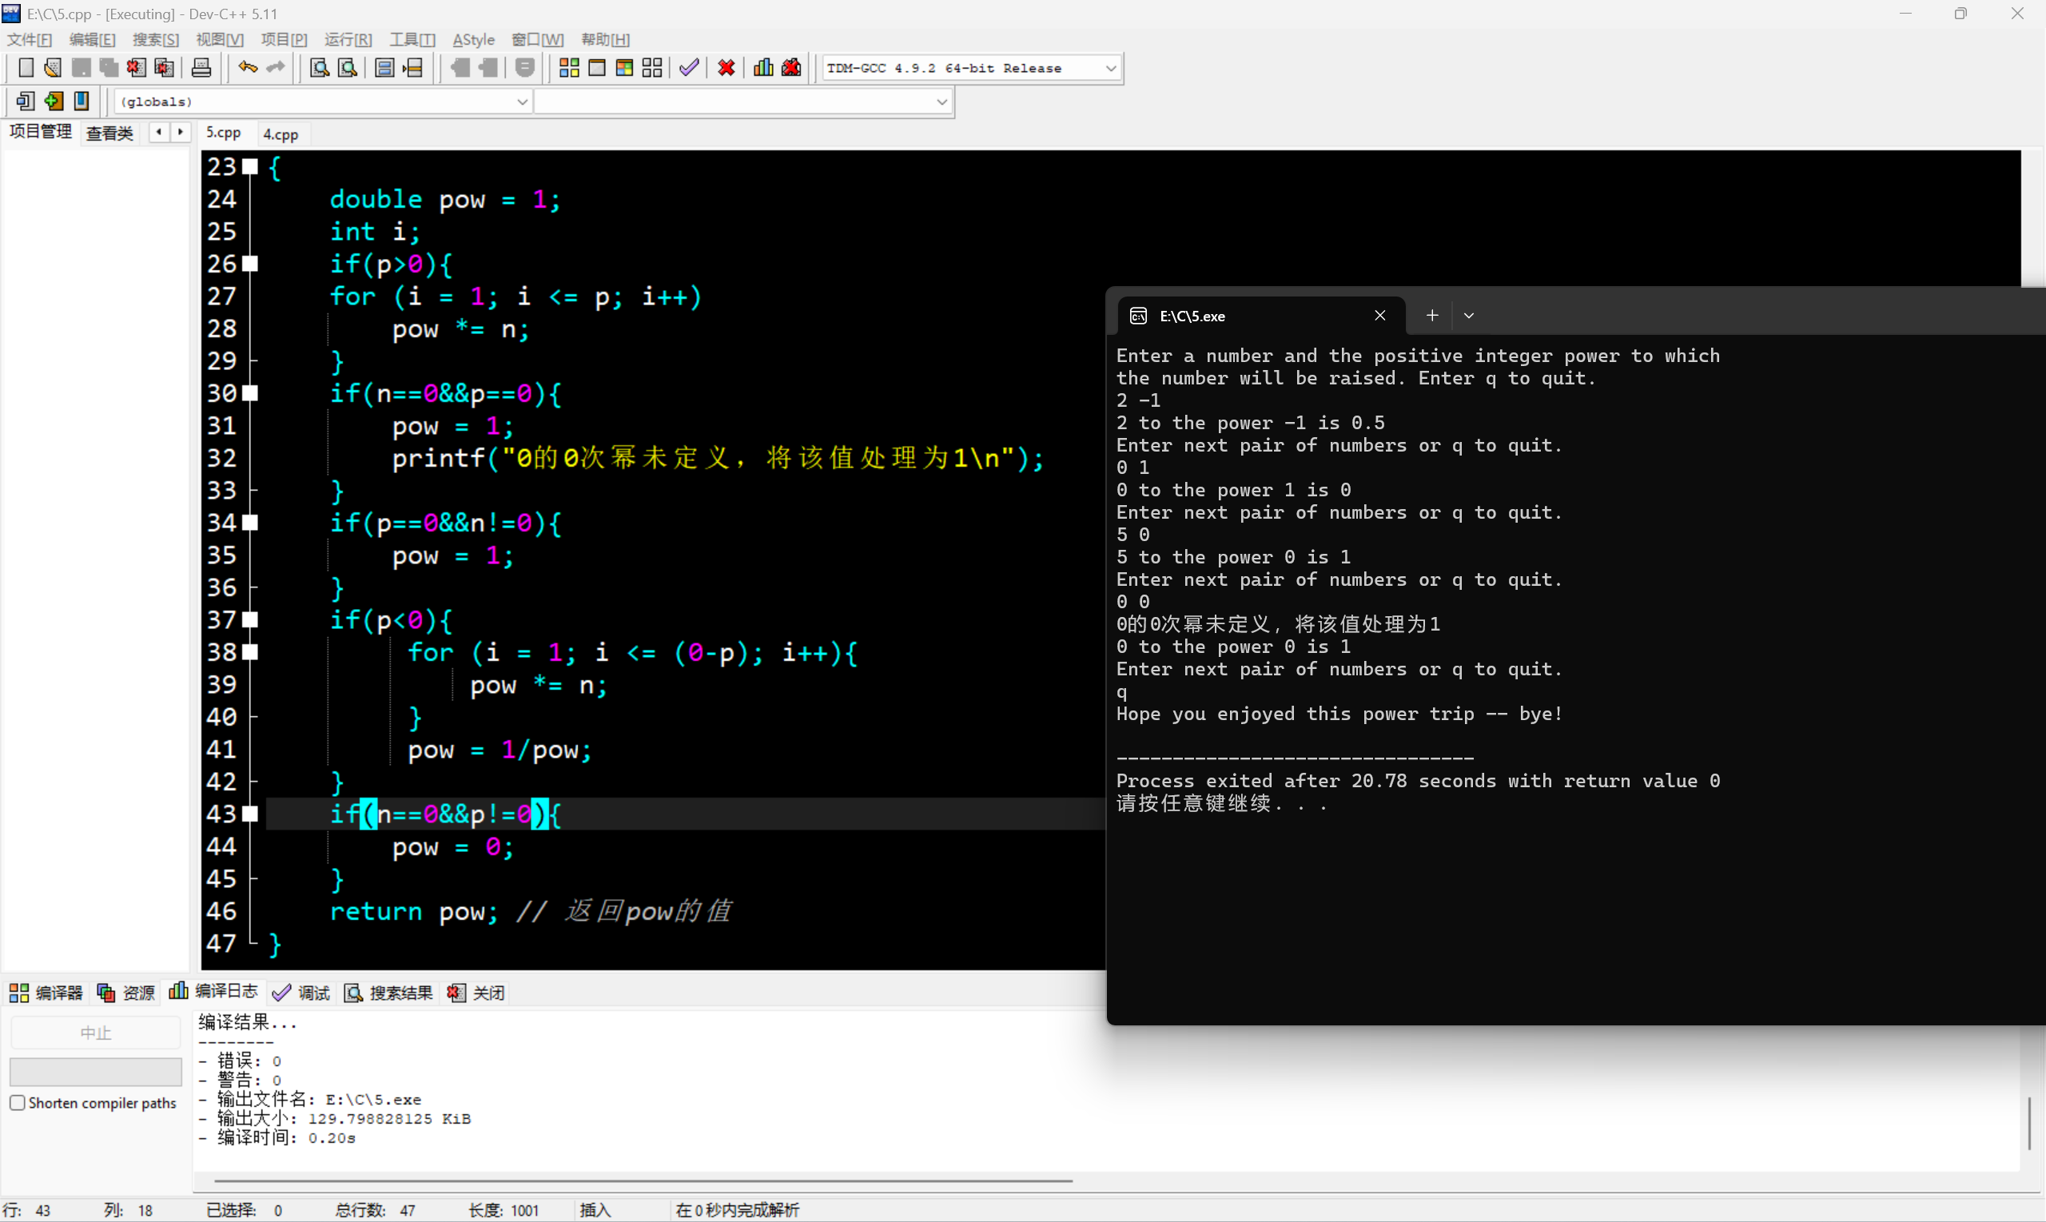The image size is (2046, 1222).
Task: Open the 编译日志 panel tab
Action: (x=214, y=993)
